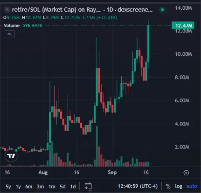Viewport: 201px width, 193px height.
Task: Click the high value H12.93M
Action: click(x=31, y=18)
